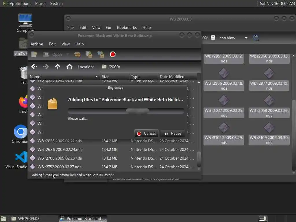Click the show desktop icon in bottom panel
This screenshot has width=296, height=222.
click(x=3, y=219)
